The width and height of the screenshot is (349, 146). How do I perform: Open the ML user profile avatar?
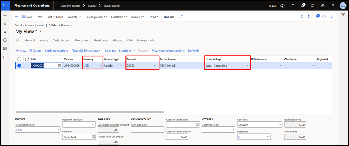click(x=343, y=6)
